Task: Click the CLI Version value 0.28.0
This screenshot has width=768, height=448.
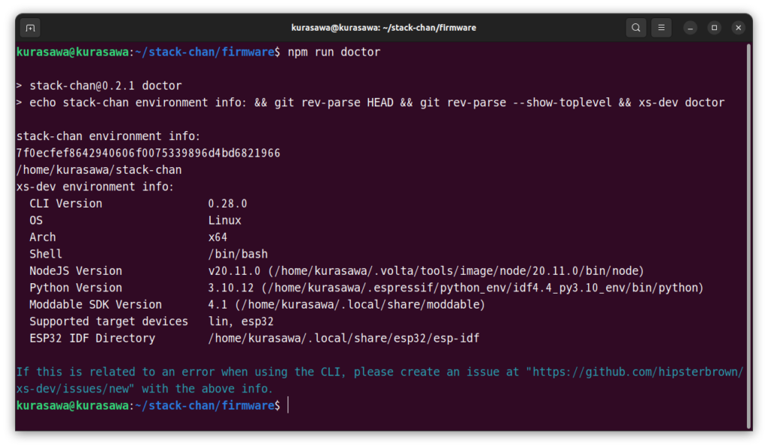Action: 227,204
